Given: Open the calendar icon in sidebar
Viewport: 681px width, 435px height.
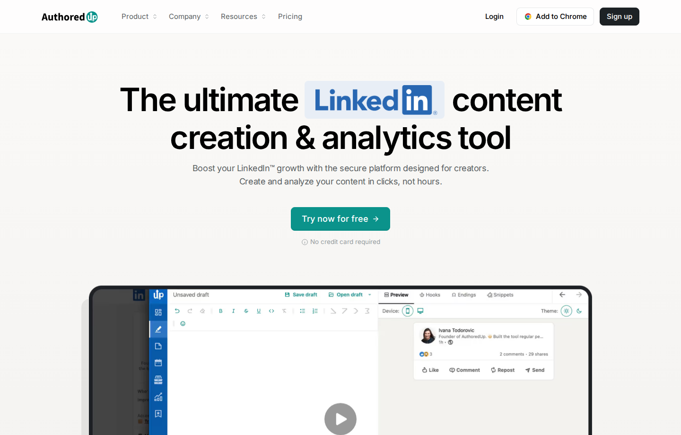Looking at the screenshot, I should pos(158,363).
